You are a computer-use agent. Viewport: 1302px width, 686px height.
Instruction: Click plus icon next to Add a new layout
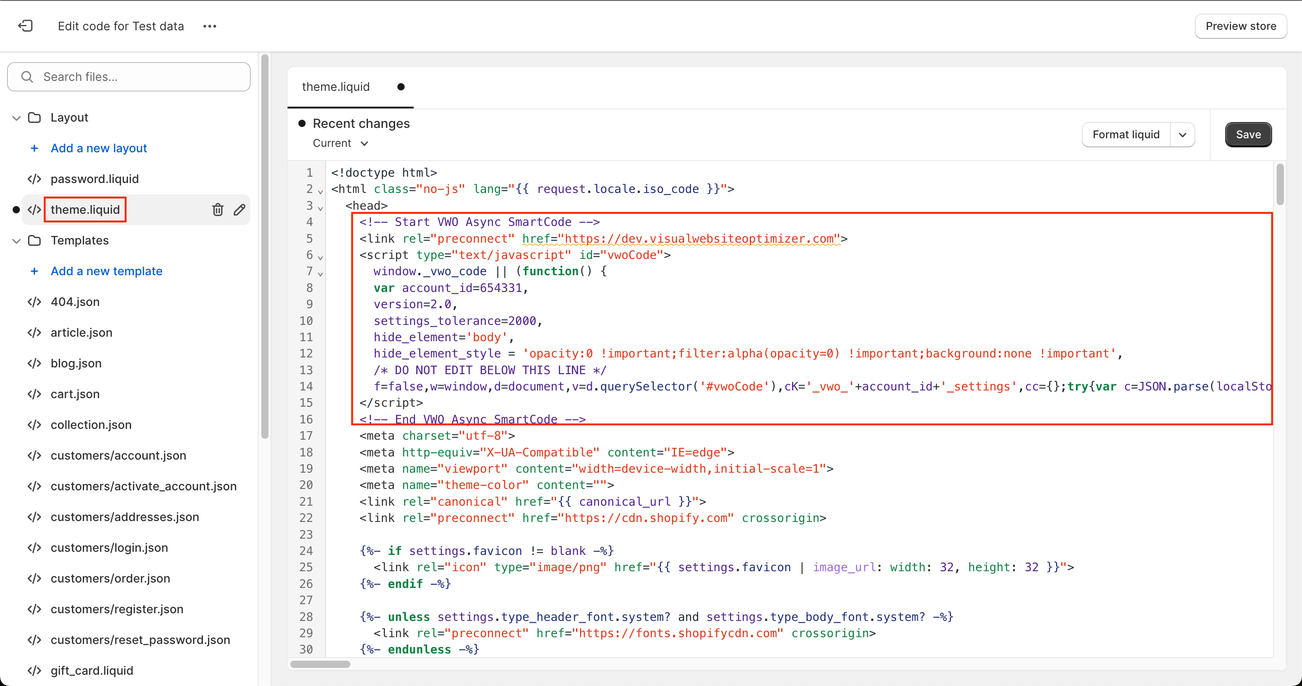point(34,148)
